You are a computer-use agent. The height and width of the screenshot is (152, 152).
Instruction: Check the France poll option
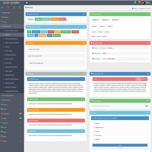95,131
